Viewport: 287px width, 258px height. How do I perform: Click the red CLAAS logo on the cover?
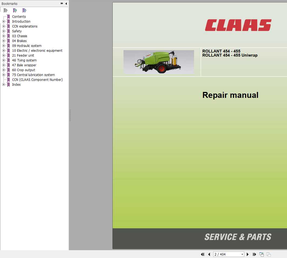[238, 25]
